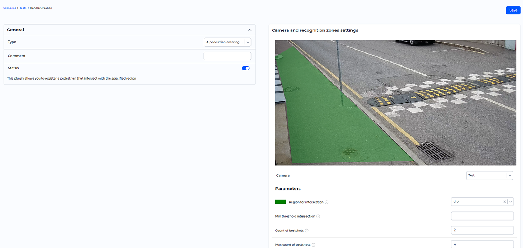Image resolution: width=523 pixels, height=248 pixels.
Task: Select the Handler creation breadcrumb entry
Action: point(41,8)
